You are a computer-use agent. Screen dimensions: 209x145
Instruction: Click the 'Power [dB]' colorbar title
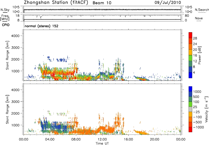pyautogui.click(x=199, y=55)
